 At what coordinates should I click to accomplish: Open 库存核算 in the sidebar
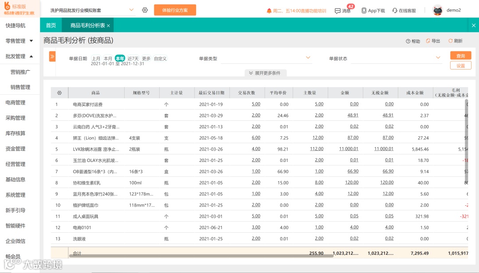point(16,133)
